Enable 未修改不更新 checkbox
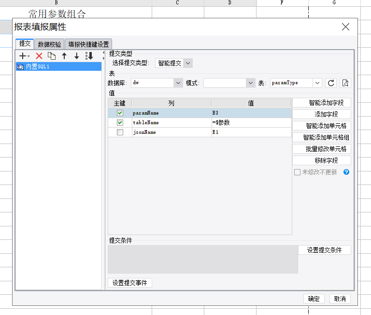The image size is (371, 315). [x=297, y=172]
